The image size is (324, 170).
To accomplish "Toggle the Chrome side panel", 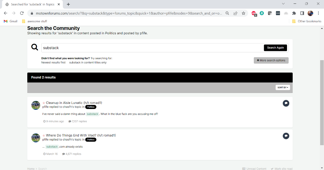I will [x=302, y=13].
